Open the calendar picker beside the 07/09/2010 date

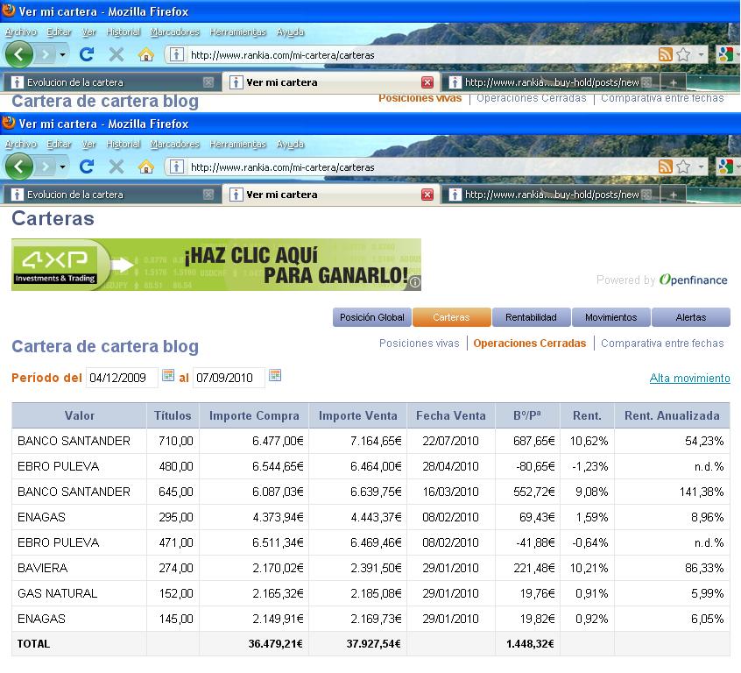[x=275, y=376]
